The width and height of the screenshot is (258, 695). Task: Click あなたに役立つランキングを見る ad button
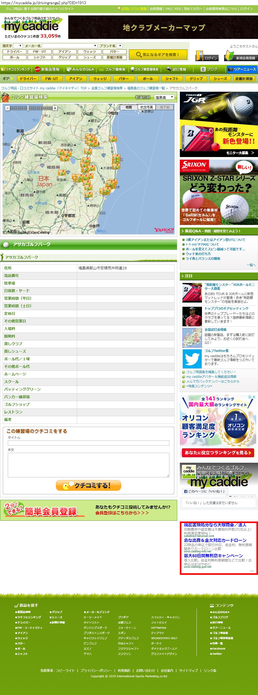(217, 453)
